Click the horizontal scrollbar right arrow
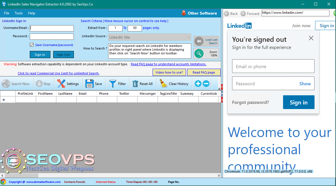Image resolution: width=336 pixels, height=186 pixels. coord(219,175)
